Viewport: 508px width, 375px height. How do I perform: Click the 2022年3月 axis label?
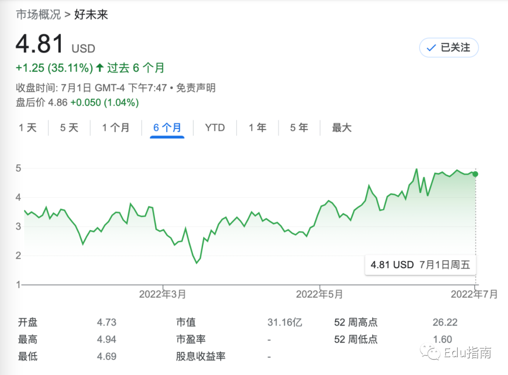coord(163,294)
